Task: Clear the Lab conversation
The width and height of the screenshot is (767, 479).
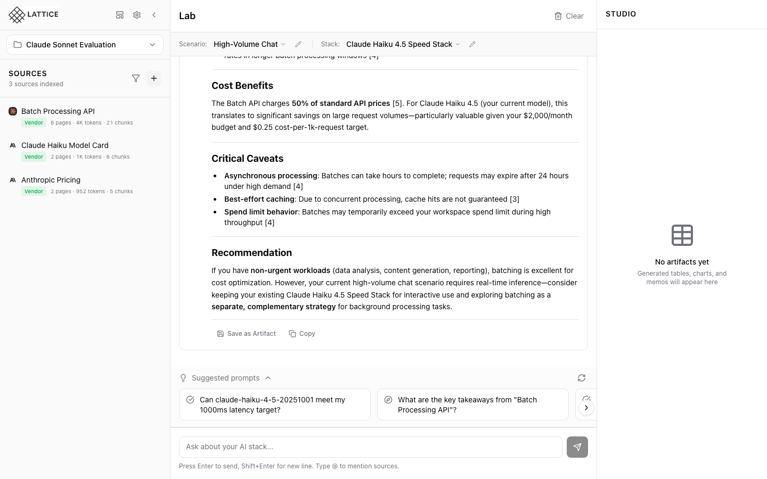Action: tap(569, 16)
